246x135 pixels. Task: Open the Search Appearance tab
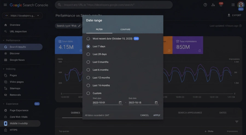pos(190,113)
